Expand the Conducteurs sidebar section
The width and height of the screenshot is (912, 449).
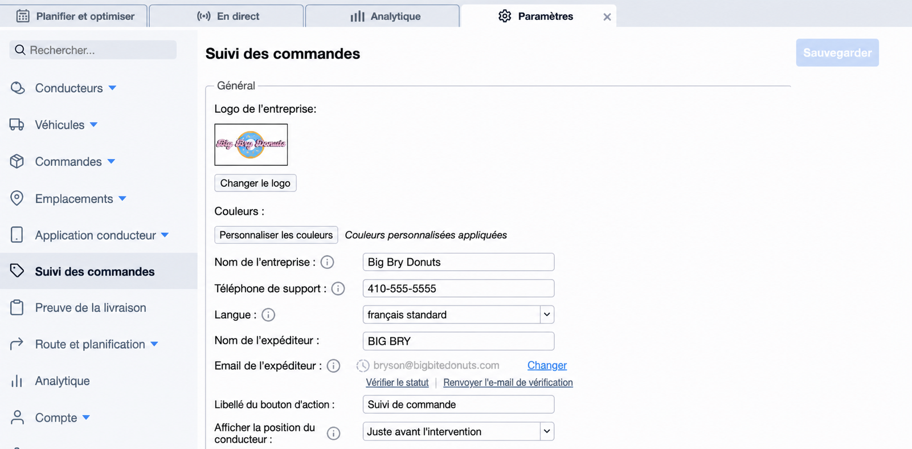click(x=112, y=88)
